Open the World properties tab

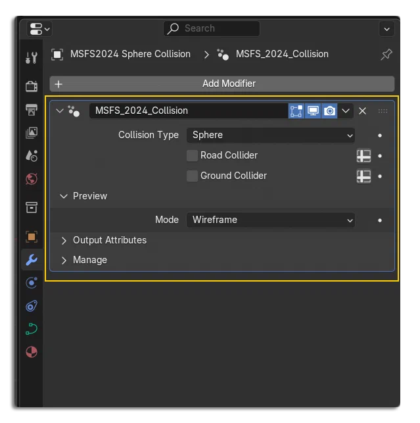32,179
